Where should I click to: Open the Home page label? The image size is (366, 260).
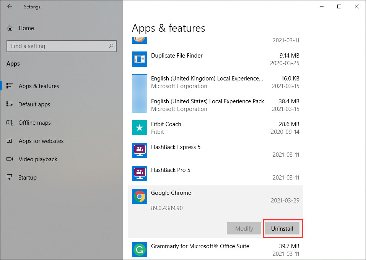tap(26, 28)
